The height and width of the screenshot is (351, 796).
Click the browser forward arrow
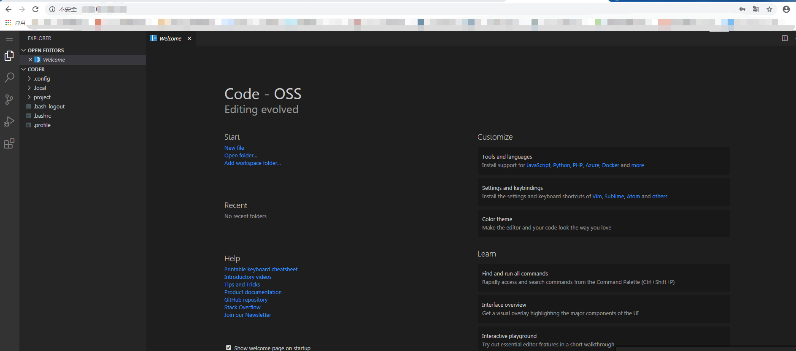[22, 9]
